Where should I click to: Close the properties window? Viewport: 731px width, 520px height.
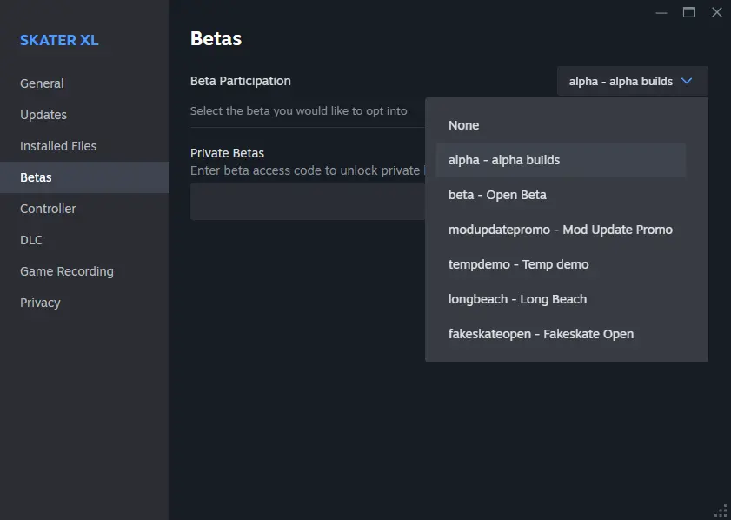(717, 12)
